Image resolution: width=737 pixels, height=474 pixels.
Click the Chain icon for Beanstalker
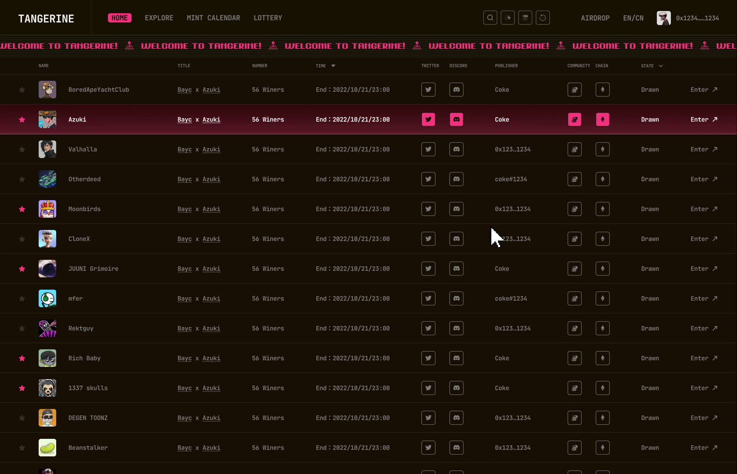603,448
